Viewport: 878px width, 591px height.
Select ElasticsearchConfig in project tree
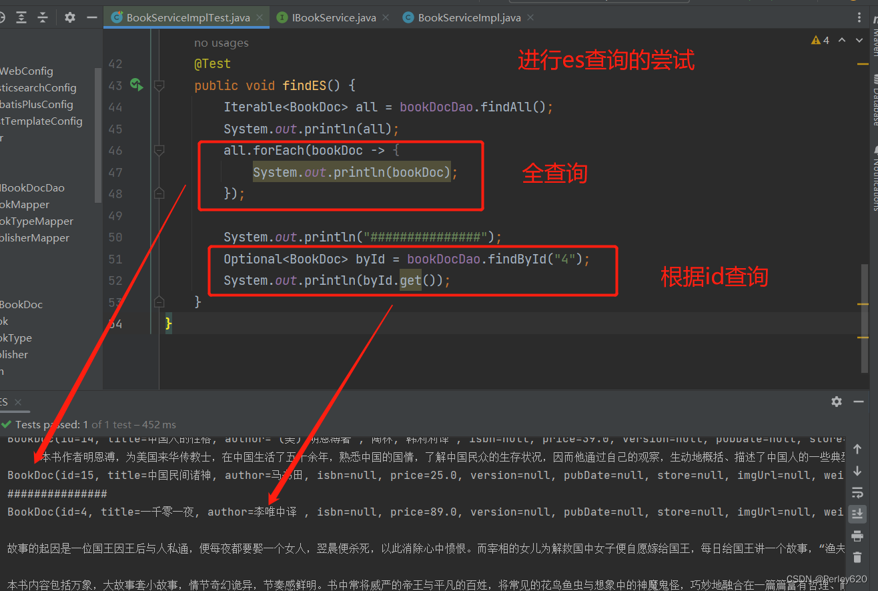(x=38, y=87)
